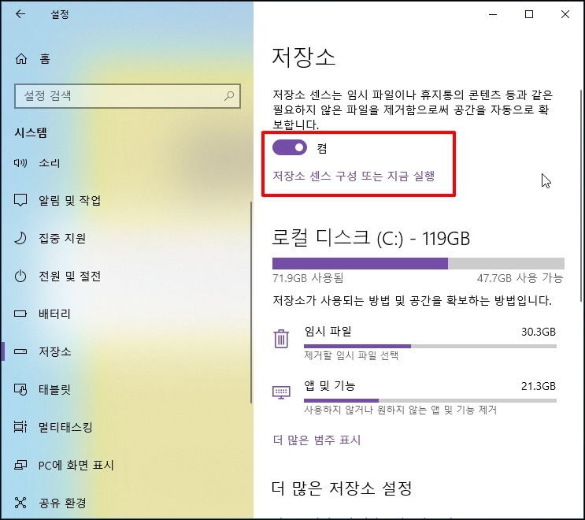Click the 로컬 디스크 (C:) - 119GB heading
The image size is (585, 520).
371,238
